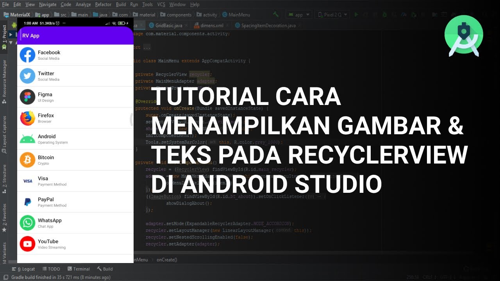Open the app run configuration dropdown
The width and height of the screenshot is (500, 281).
299,14
